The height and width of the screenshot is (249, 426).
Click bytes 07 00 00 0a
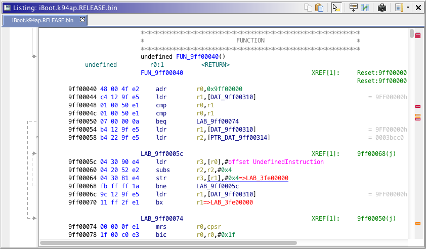[119, 121]
